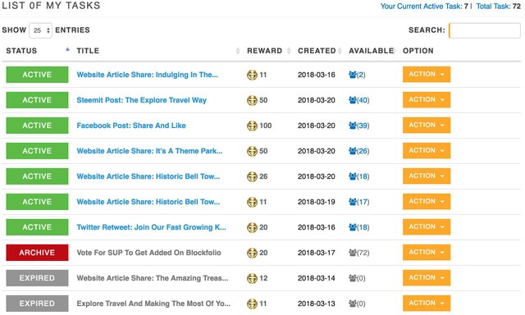Click Explore Travel And Making The Most Of Yo...

point(153,304)
